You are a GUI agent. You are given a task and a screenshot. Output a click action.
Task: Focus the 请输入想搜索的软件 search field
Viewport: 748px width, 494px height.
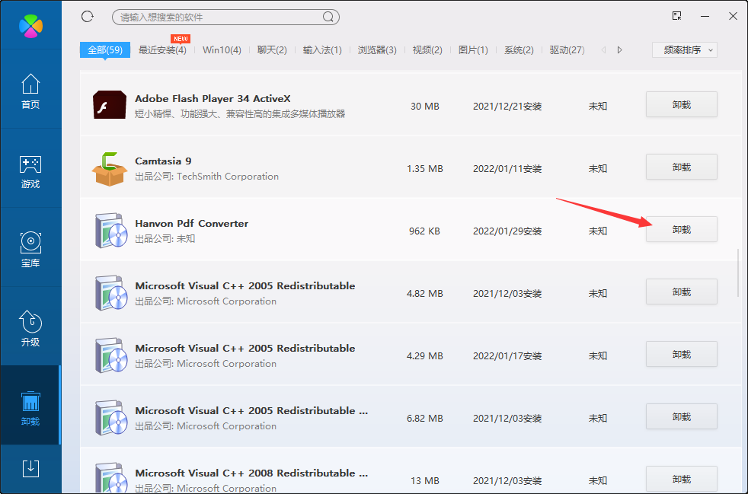[x=225, y=18]
